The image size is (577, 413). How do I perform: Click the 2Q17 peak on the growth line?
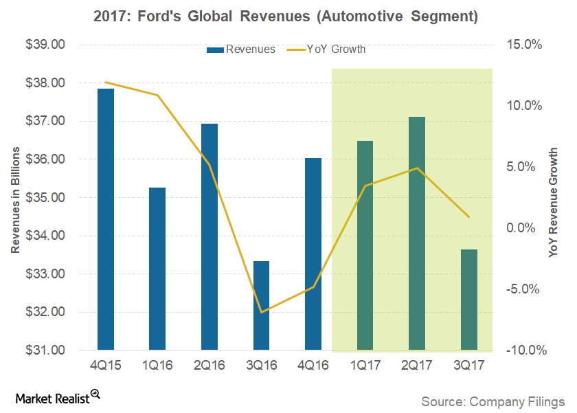coord(418,167)
